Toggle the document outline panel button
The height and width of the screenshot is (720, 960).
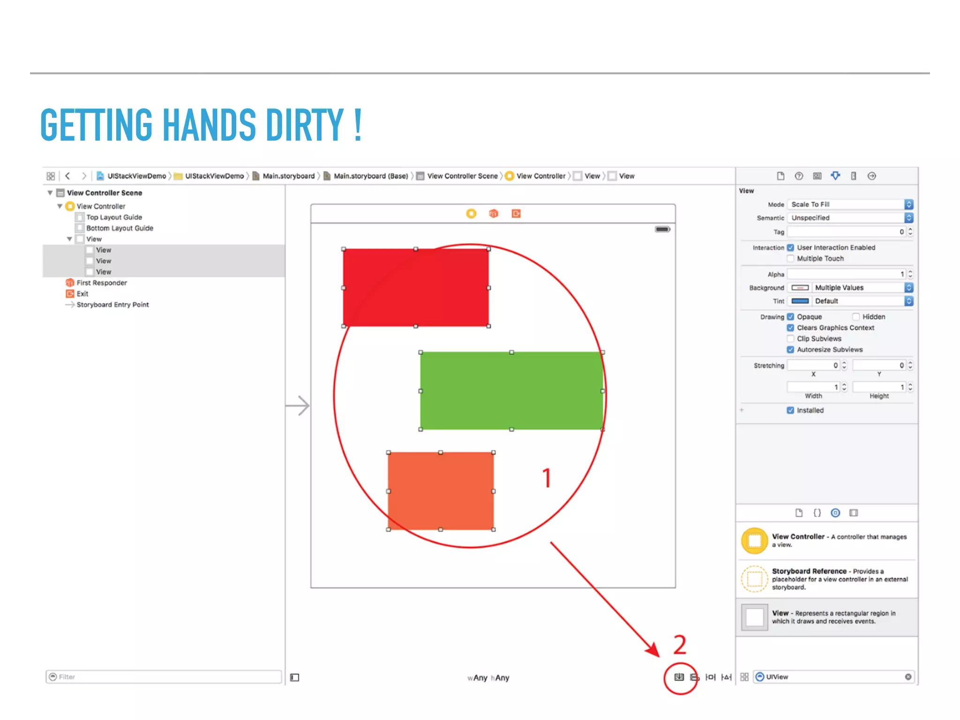pyautogui.click(x=295, y=677)
